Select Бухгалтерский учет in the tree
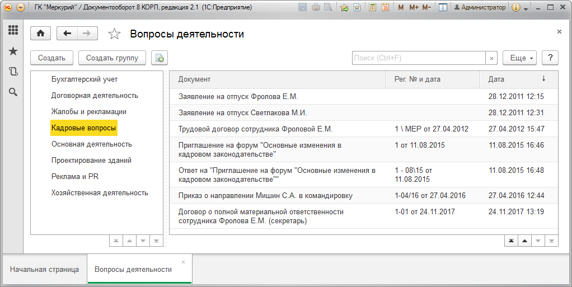Screen dimensions: 572x287 [x=85, y=79]
